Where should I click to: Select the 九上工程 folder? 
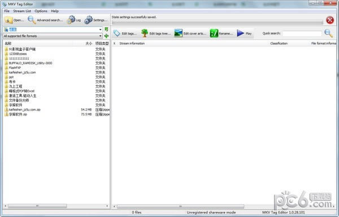click(x=16, y=86)
